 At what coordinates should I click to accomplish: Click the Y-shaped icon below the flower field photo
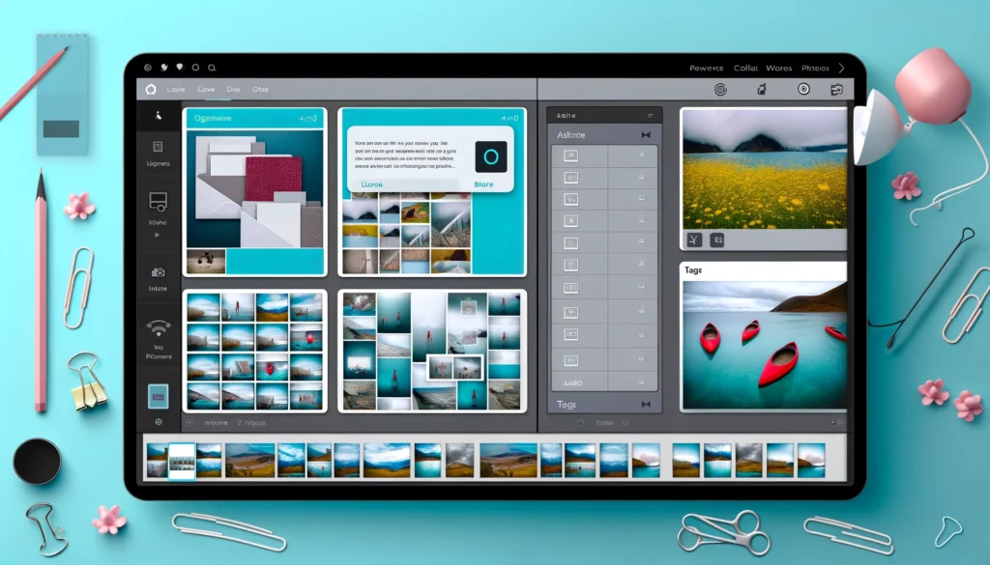click(694, 240)
